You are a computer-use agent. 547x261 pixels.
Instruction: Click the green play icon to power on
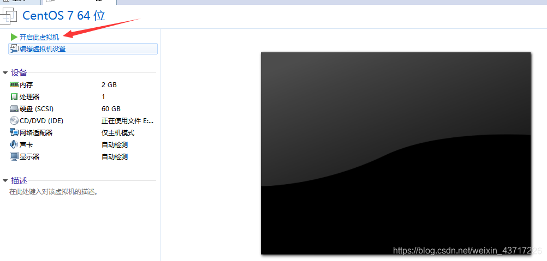14,37
